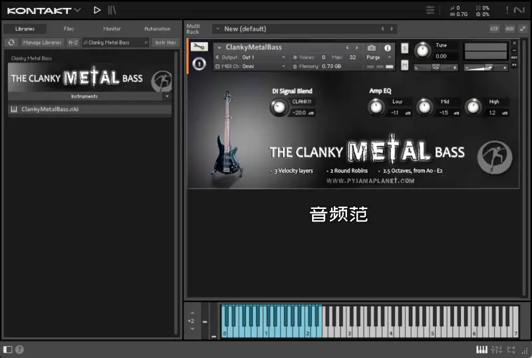Viewport: 532px width, 358px height.
Task: Click the refresh libraries icon
Action: [x=11, y=43]
